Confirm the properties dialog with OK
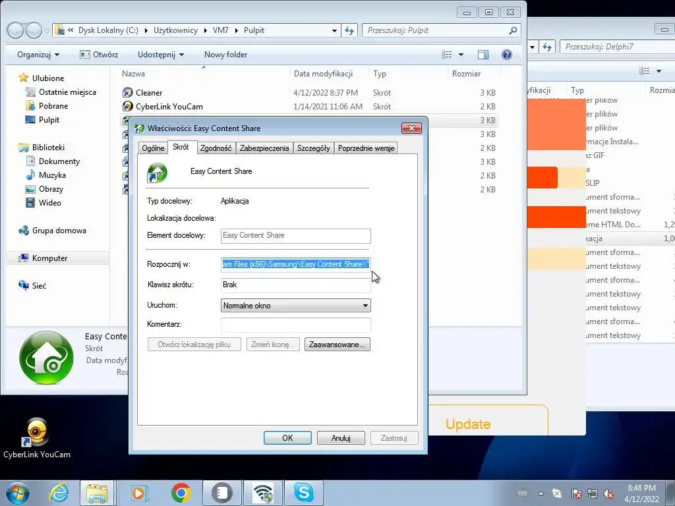 [287, 438]
